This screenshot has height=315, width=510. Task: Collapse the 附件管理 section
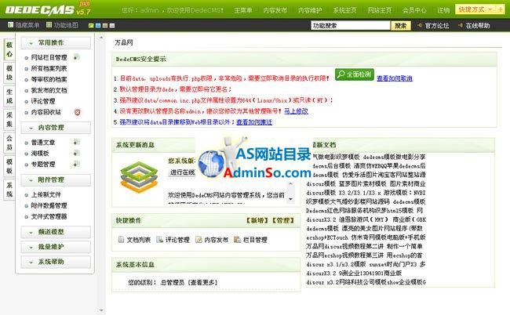(56, 179)
